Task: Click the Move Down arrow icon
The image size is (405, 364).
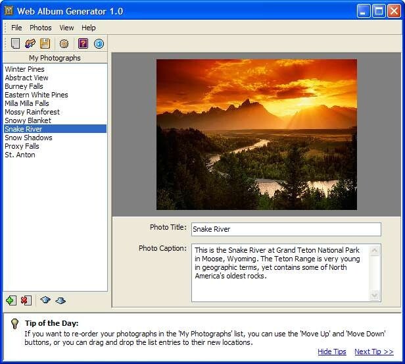Action: [x=60, y=300]
